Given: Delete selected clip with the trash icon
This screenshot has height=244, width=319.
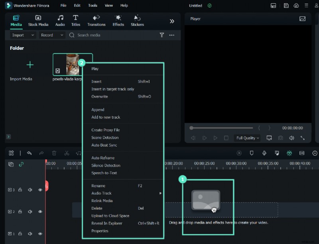Looking at the screenshot, I should [x=54, y=153].
